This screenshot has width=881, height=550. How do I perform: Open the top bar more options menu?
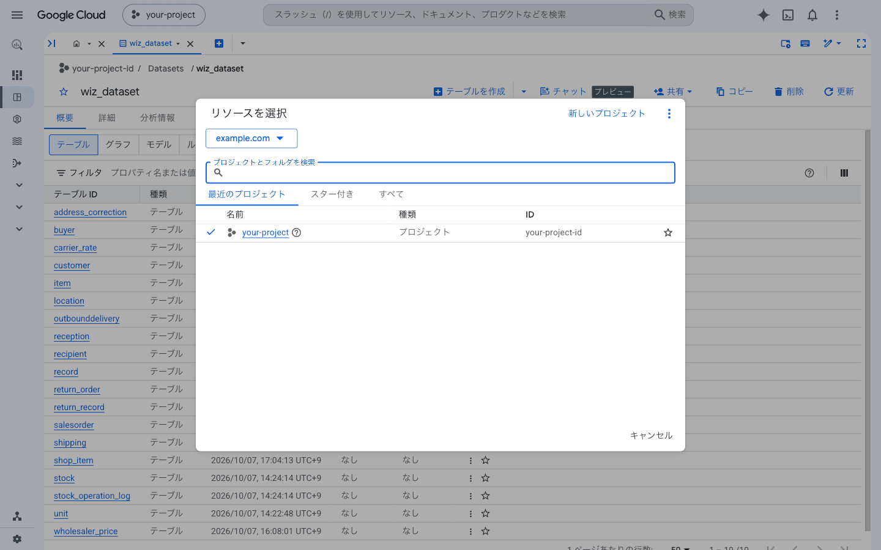click(x=837, y=15)
